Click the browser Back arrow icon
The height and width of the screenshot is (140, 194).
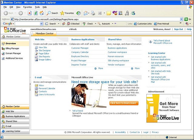6,13
